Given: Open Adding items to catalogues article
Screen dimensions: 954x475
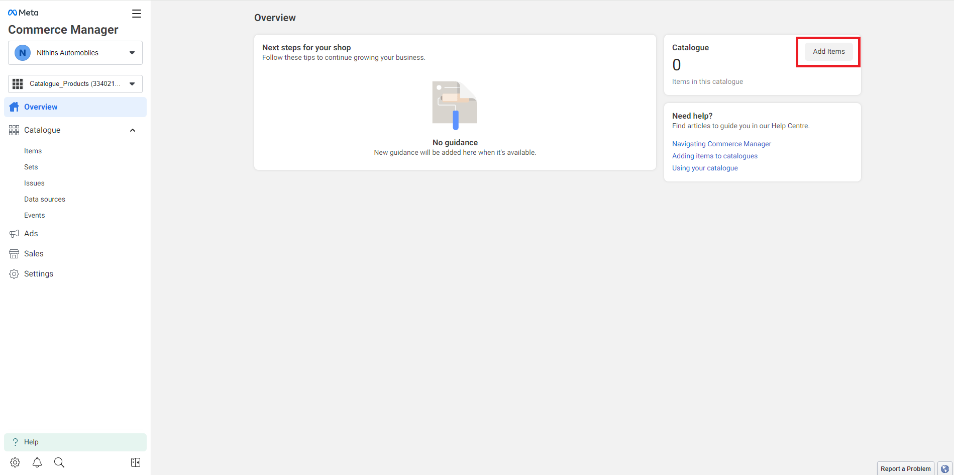Looking at the screenshot, I should point(715,156).
